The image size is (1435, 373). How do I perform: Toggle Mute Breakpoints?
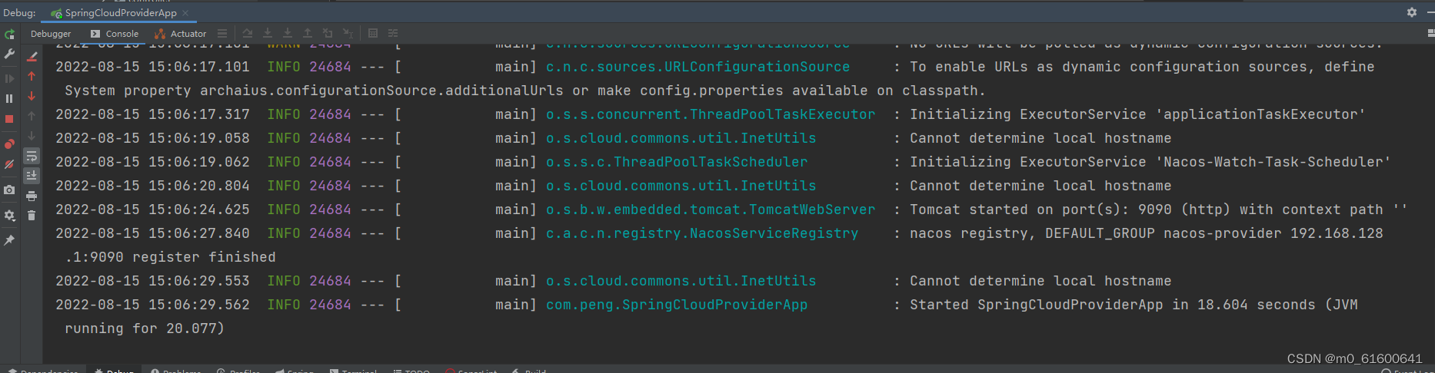point(9,164)
